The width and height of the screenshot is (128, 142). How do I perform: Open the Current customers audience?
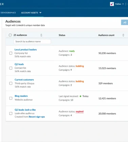(x=24, y=80)
